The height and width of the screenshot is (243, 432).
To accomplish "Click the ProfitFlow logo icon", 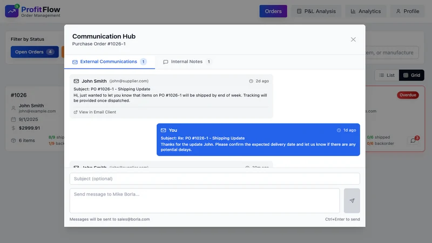I will point(12,11).
